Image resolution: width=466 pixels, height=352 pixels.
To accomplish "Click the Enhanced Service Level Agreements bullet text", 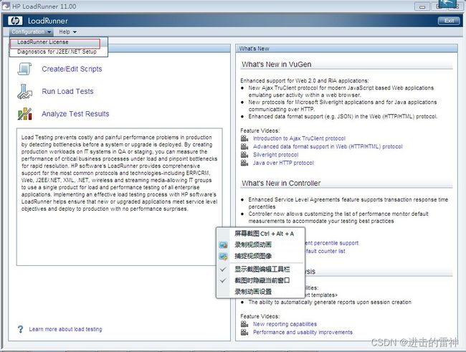I will click(x=348, y=203).
